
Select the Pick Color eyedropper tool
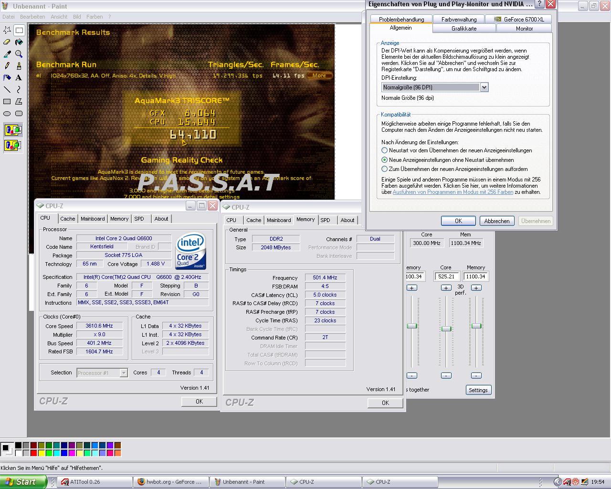coord(7,54)
